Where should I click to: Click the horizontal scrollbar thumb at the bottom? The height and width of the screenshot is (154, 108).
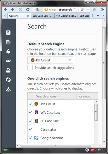(x=55, y=145)
